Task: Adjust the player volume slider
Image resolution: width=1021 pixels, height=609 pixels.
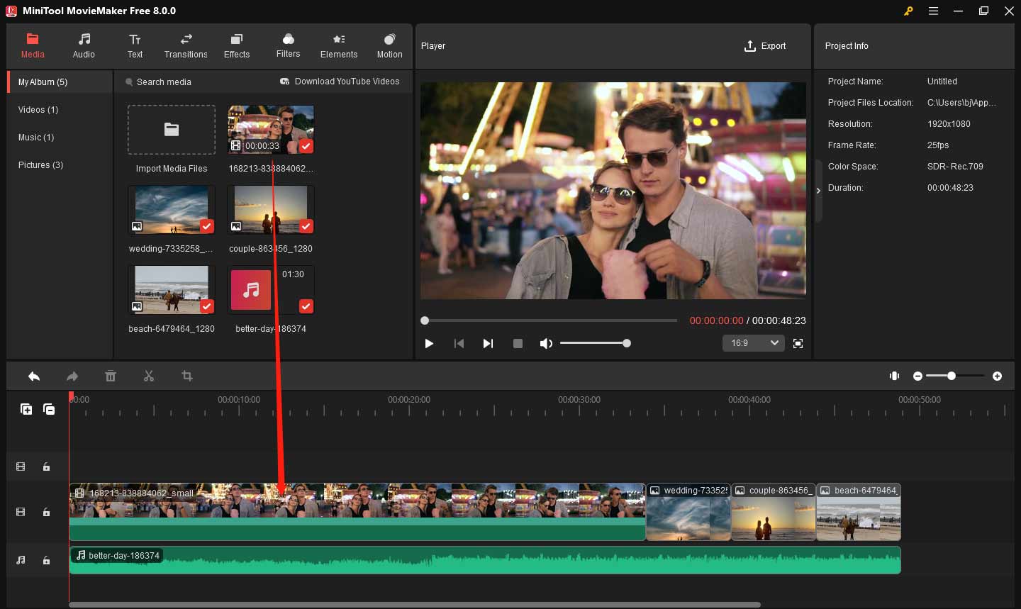Action: click(594, 343)
